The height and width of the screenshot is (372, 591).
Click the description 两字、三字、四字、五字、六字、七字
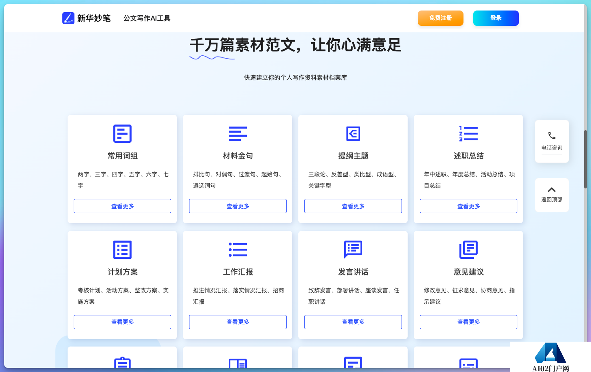(123, 180)
